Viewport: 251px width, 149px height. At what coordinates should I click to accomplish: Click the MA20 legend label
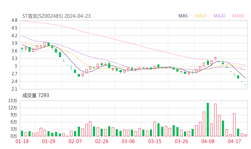pyautogui.click(x=219, y=16)
